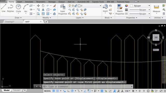
Task: Open the Insert block tool
Action: tap(105, 8)
